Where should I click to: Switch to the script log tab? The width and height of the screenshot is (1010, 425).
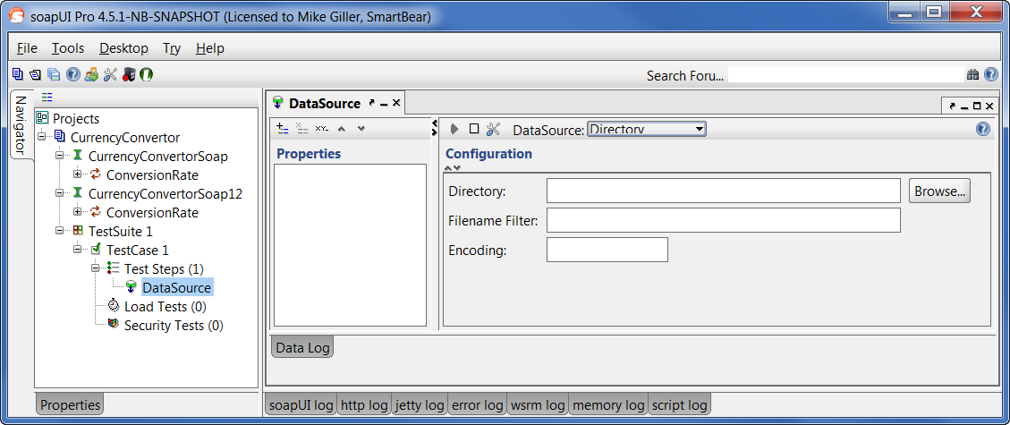click(x=680, y=405)
